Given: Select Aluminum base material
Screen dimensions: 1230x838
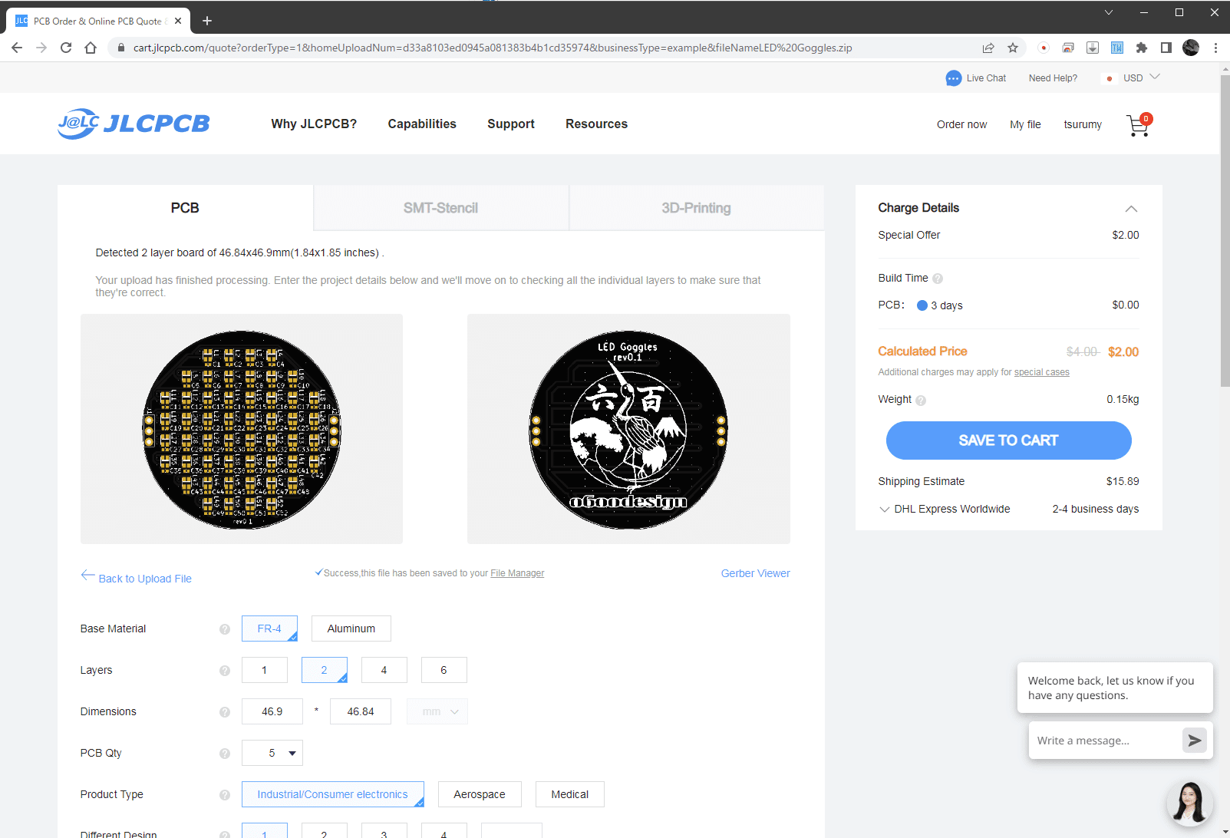Looking at the screenshot, I should [x=351, y=628].
